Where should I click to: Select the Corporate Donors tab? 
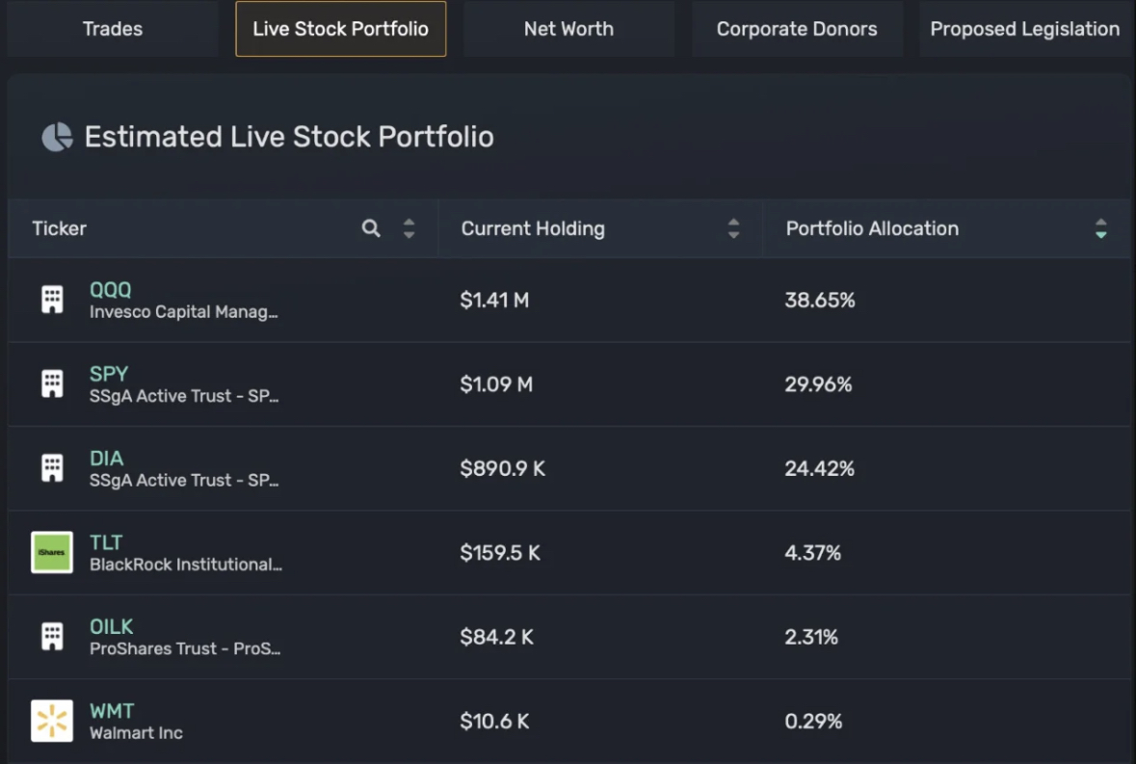tap(797, 29)
